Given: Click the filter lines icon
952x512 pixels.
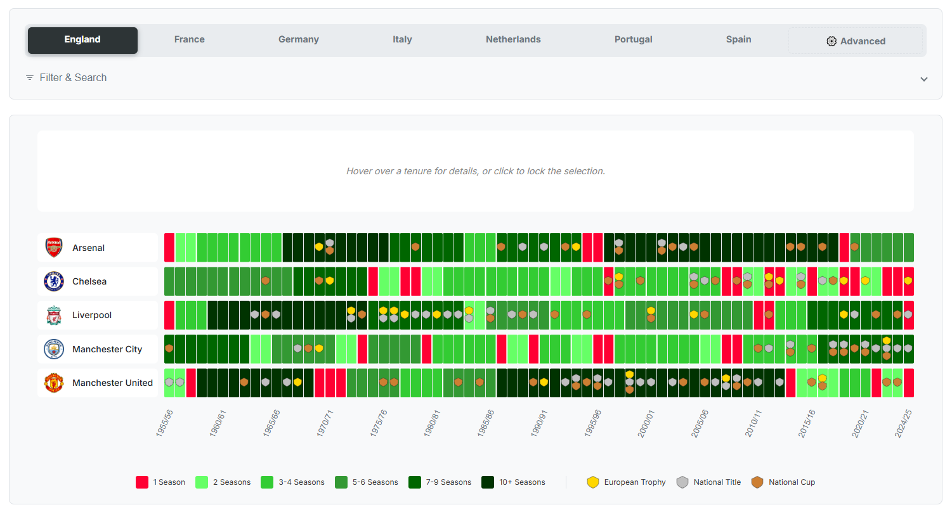Looking at the screenshot, I should (30, 77).
